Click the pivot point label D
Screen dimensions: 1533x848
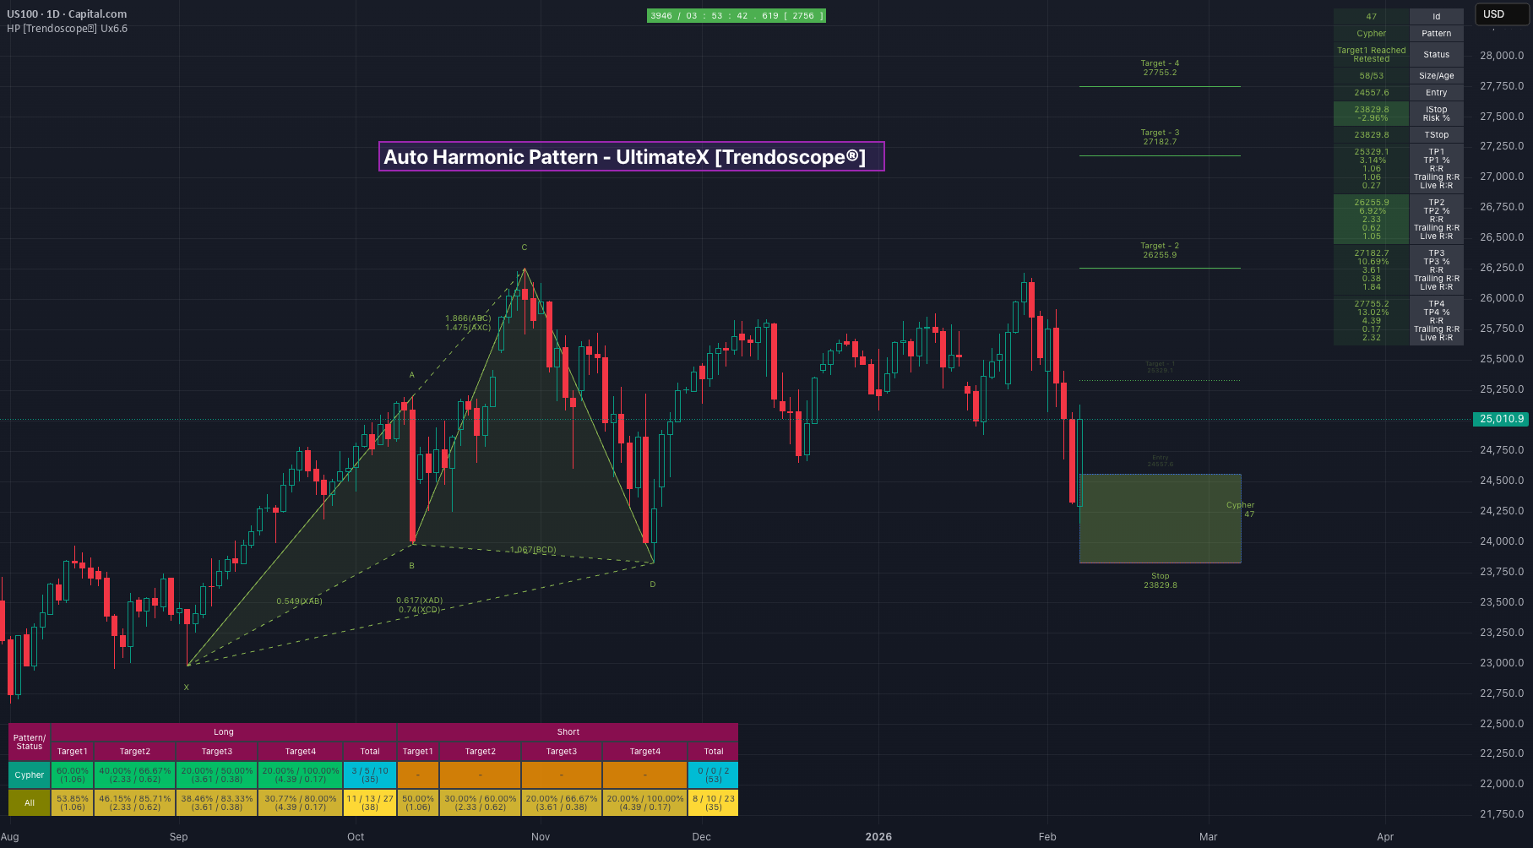point(653,584)
